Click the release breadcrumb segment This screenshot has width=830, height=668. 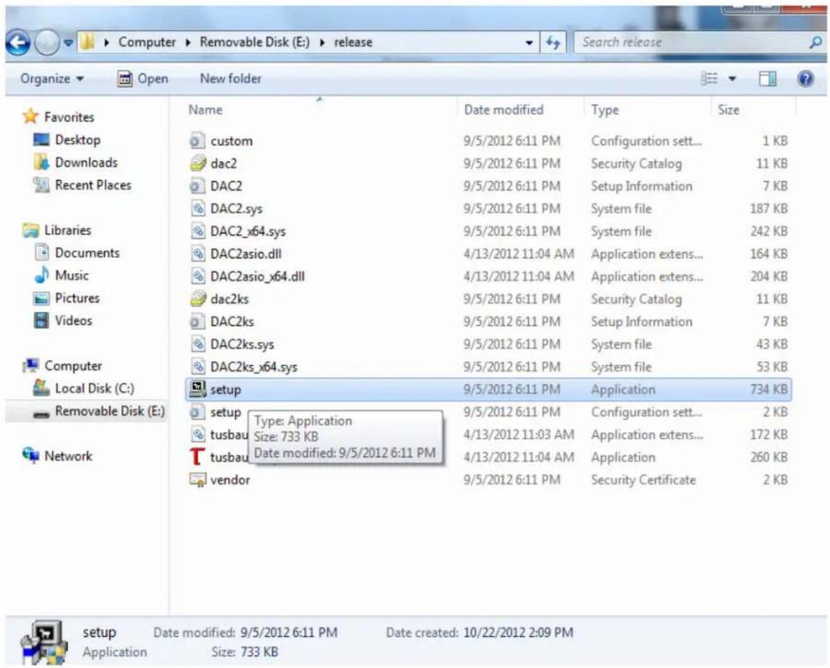353,42
